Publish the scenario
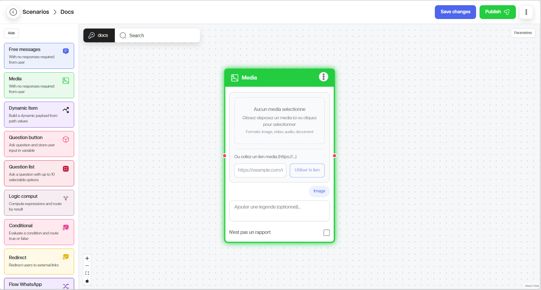The height and width of the screenshot is (290, 541). pyautogui.click(x=497, y=12)
